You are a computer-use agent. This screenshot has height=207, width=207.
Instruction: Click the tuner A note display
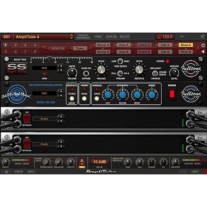(82, 161)
